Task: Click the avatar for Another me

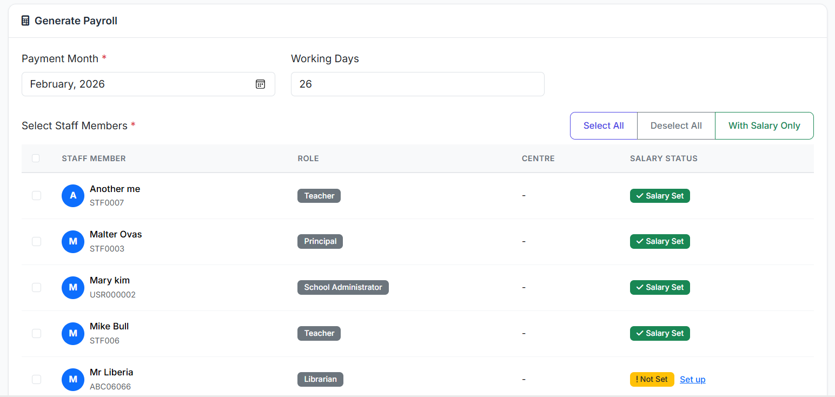Action: click(73, 196)
